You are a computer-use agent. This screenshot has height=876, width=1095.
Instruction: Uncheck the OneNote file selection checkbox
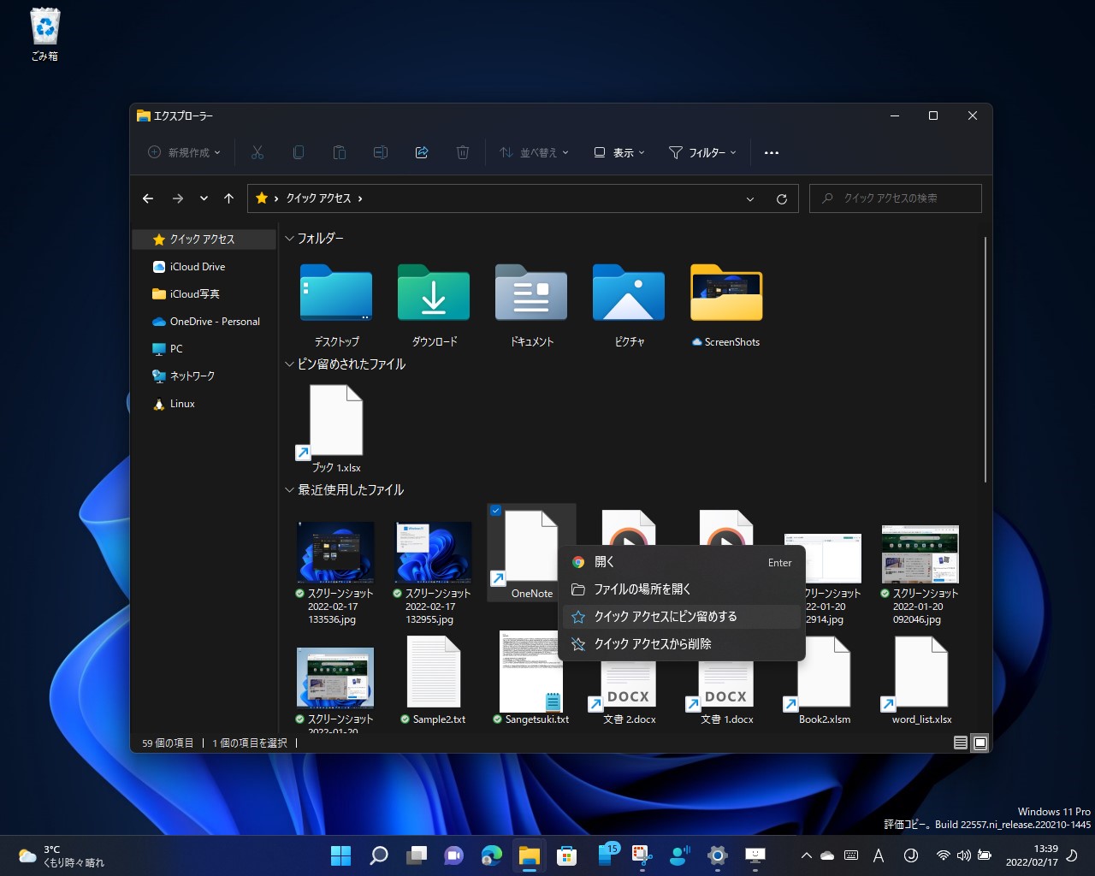[496, 511]
